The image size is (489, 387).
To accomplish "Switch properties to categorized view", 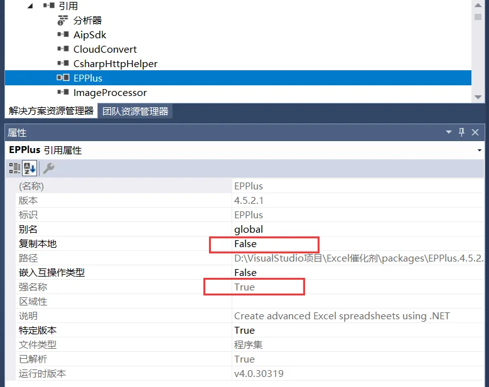I will pyautogui.click(x=14, y=168).
